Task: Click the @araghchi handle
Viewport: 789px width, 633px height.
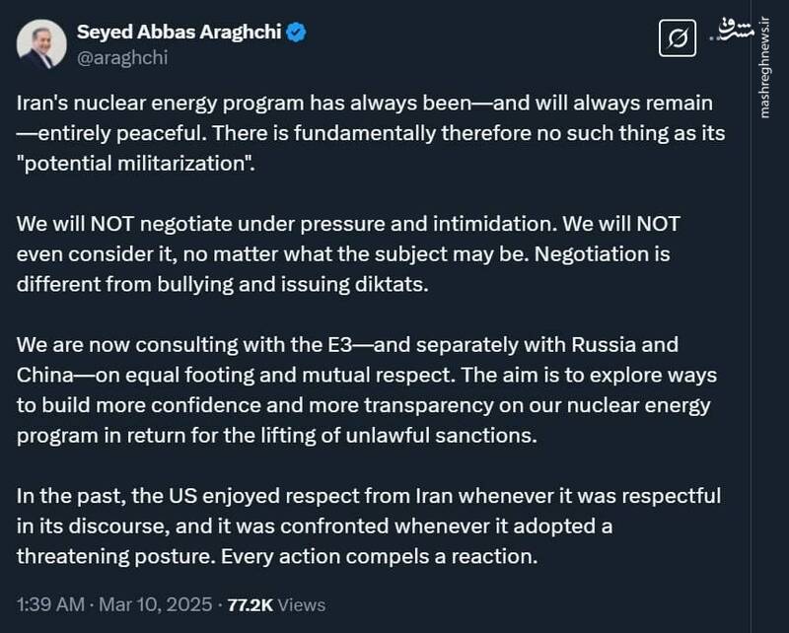Action: coord(121,57)
